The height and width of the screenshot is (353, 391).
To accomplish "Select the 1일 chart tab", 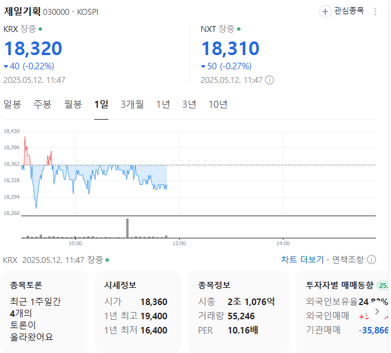I will (x=102, y=105).
